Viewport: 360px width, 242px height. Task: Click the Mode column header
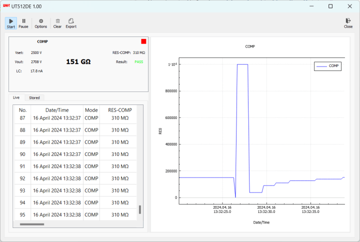pyautogui.click(x=91, y=110)
